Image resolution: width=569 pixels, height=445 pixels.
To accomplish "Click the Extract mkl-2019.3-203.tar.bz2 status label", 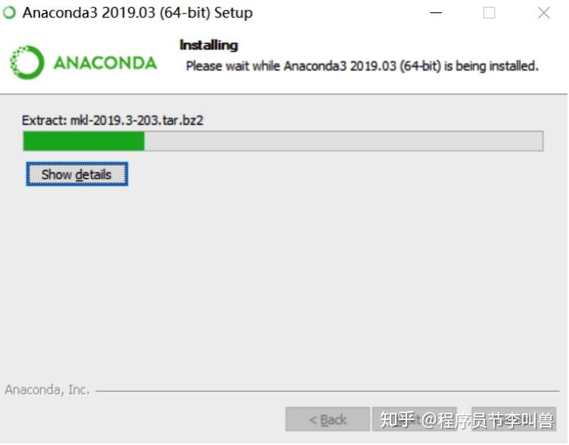I will [113, 120].
